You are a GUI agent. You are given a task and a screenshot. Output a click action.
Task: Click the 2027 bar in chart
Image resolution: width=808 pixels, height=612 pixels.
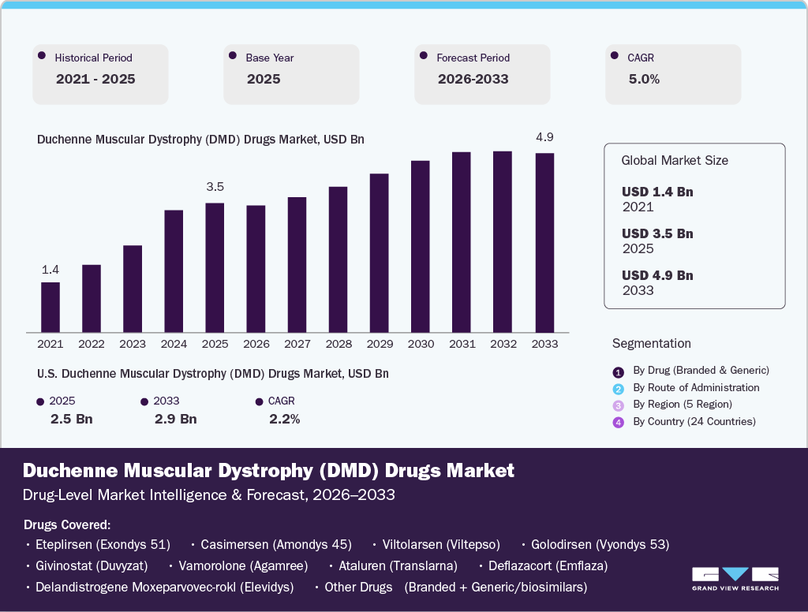tap(297, 265)
